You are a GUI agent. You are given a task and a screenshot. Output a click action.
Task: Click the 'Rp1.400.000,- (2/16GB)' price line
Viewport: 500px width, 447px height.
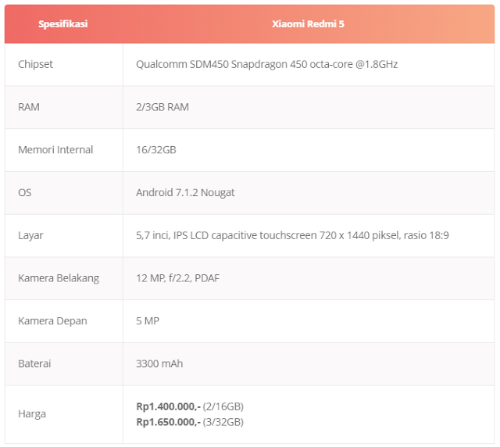coord(190,407)
